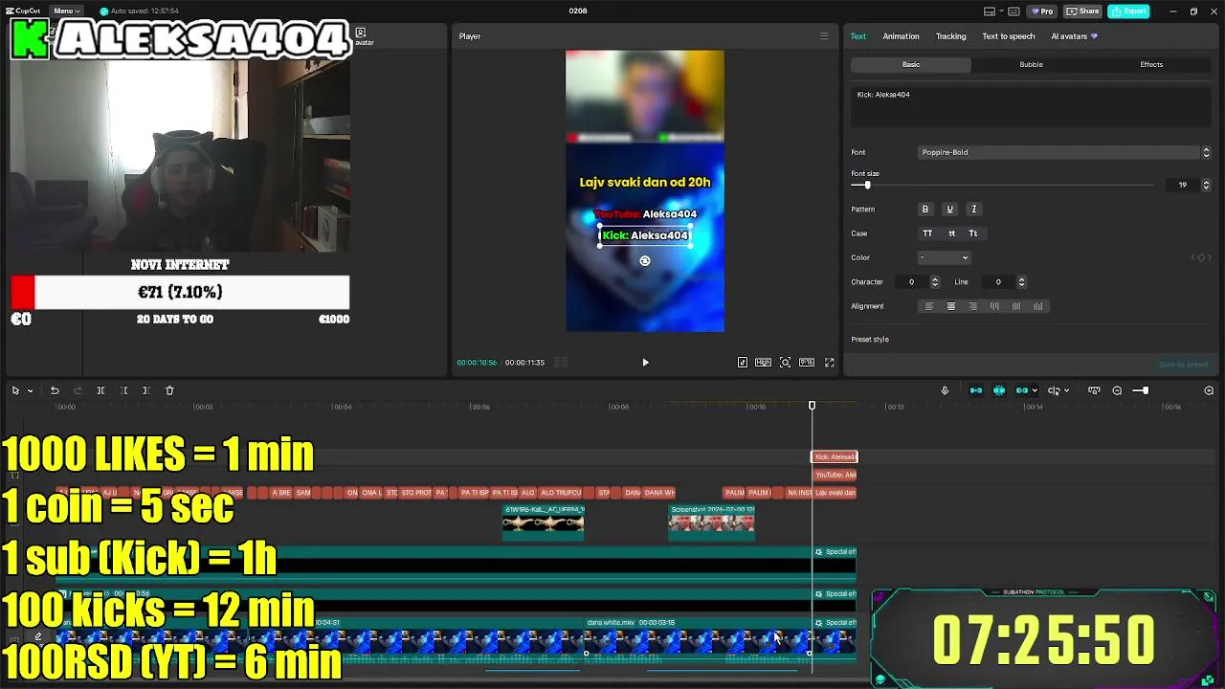The height and width of the screenshot is (689, 1225).
Task: Open the AI avatars tab
Action: pos(1074,36)
